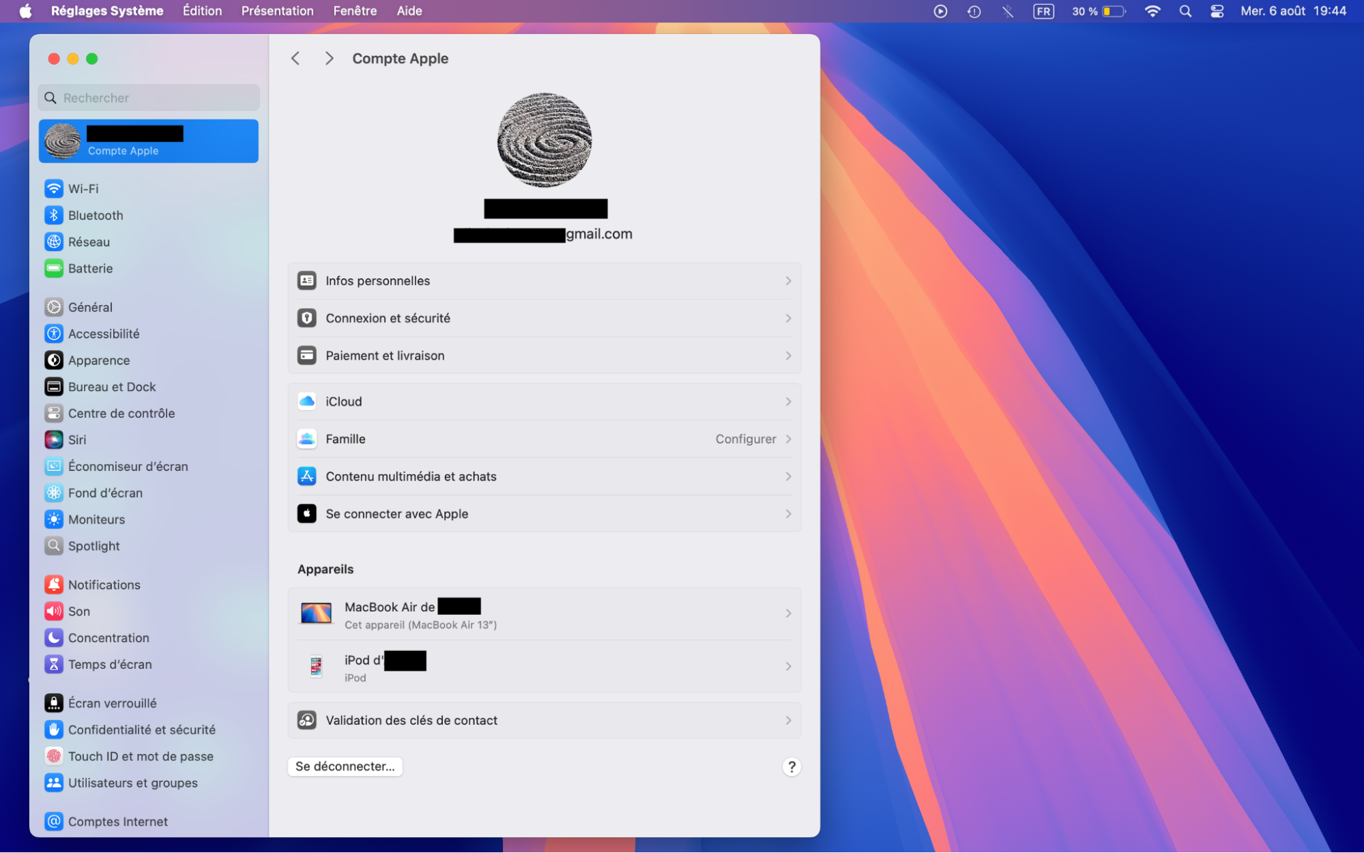This screenshot has width=1364, height=853.
Task: Expand the iCloud section
Action: click(x=544, y=401)
